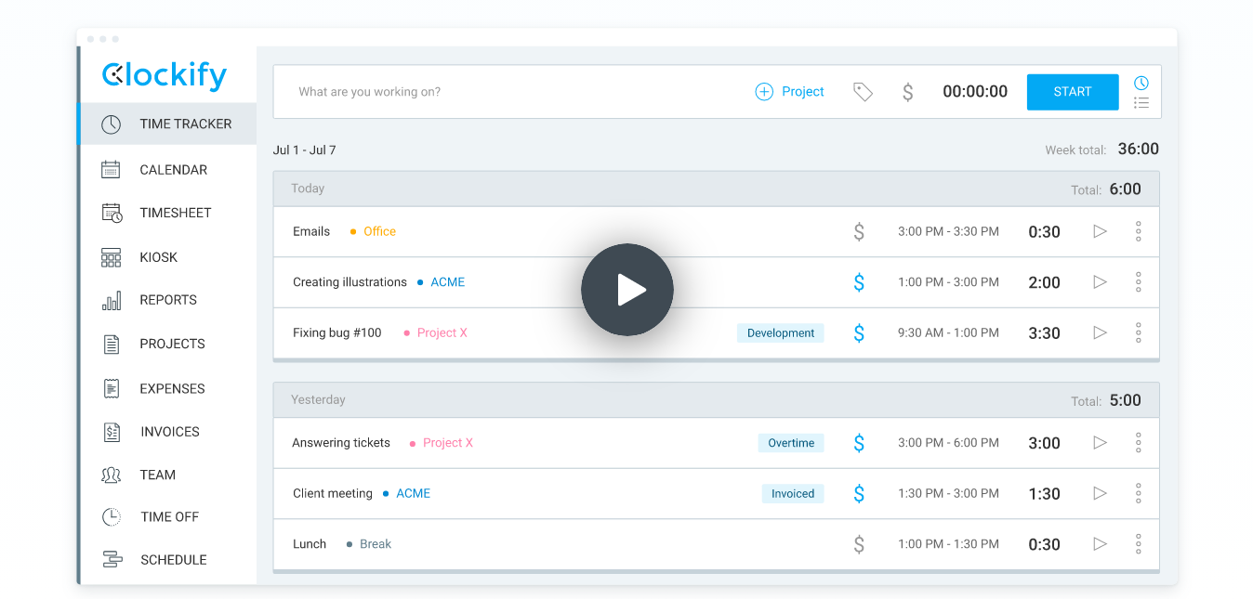Open Reports section label
This screenshot has height=599, width=1253.
click(x=168, y=300)
